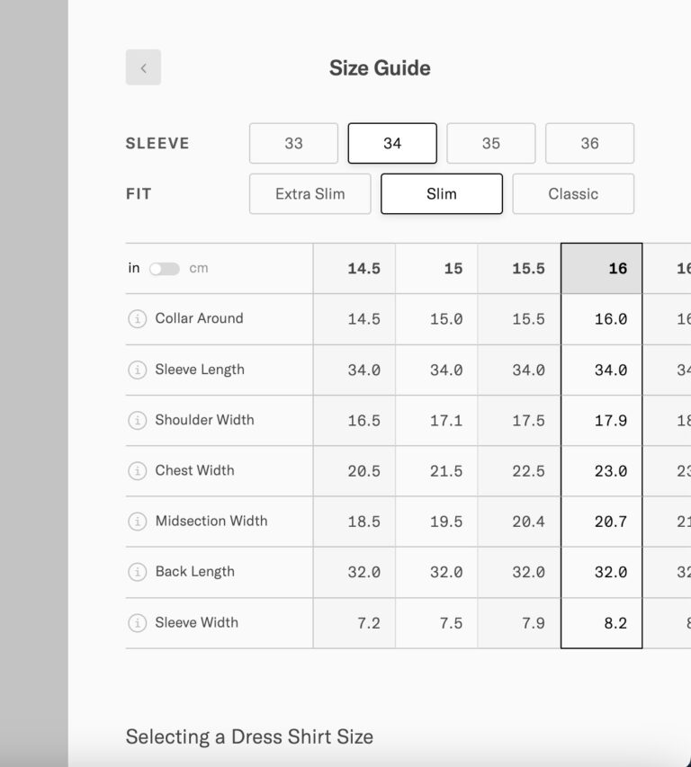Screen dimensions: 691x767
Task: Switch to Extra Slim fit
Action: pyautogui.click(x=310, y=193)
